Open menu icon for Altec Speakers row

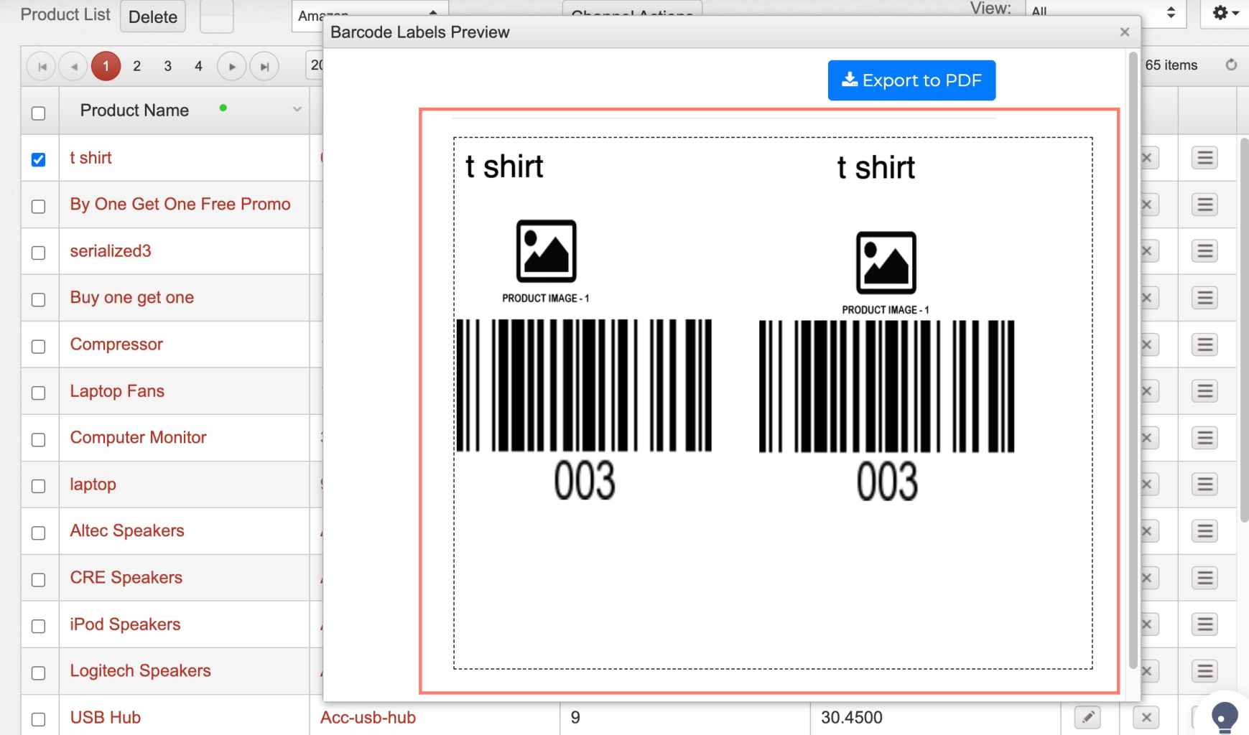(1204, 530)
